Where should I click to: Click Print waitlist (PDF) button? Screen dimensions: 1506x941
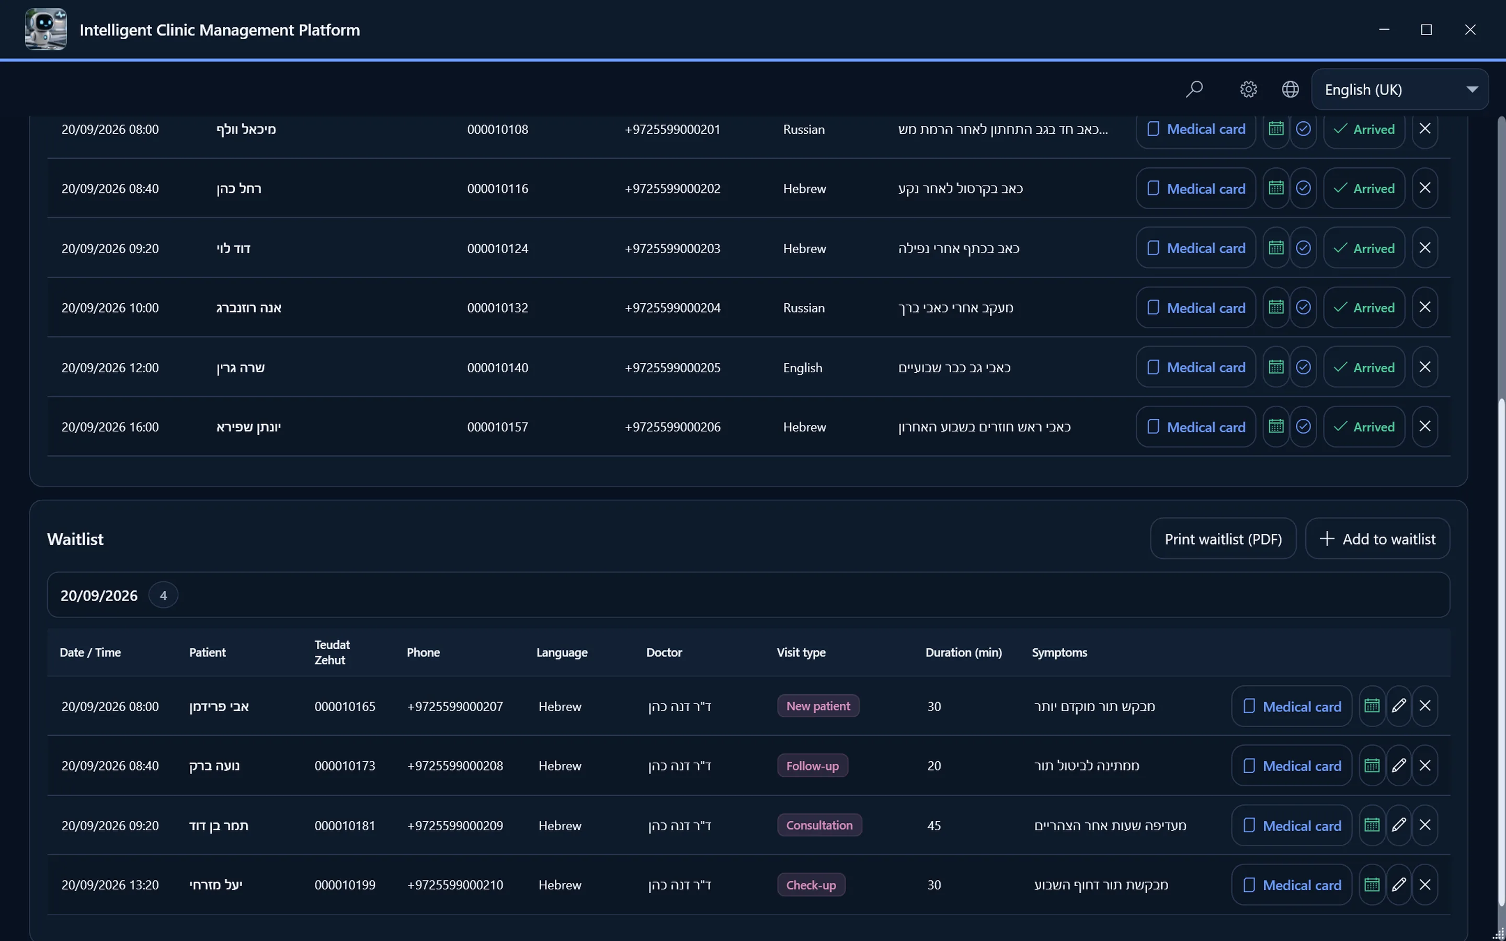(1223, 538)
